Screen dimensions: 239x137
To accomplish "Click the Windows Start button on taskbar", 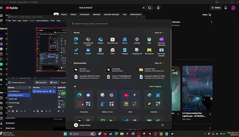I will 65,134.
